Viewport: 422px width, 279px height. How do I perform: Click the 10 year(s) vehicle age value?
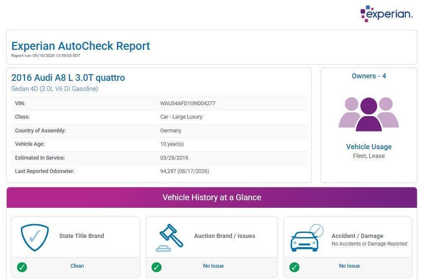pos(172,144)
